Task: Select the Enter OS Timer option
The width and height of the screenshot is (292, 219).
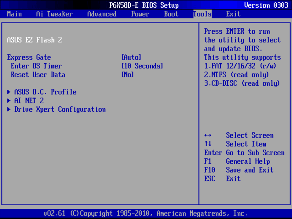Action: (x=36, y=66)
